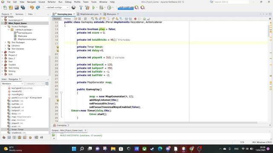This screenshot has width=273, height=153.
Task: Select timer : Timer in Navigator list
Action: coord(17,130)
